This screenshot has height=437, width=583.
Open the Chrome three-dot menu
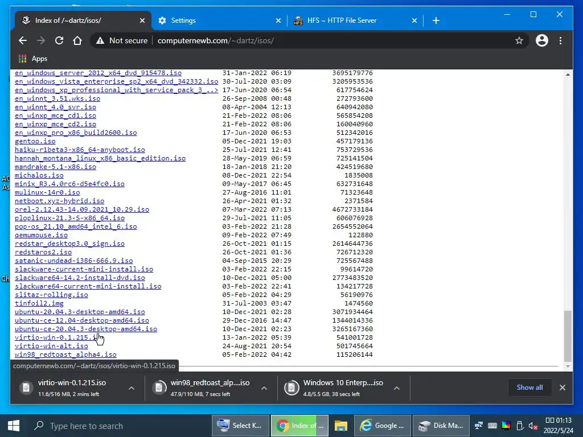[560, 40]
